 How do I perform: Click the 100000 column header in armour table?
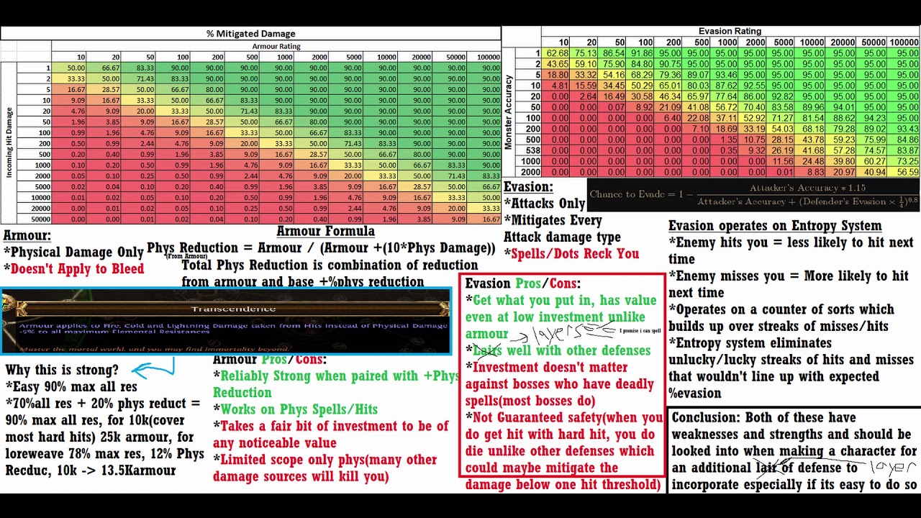coord(488,57)
